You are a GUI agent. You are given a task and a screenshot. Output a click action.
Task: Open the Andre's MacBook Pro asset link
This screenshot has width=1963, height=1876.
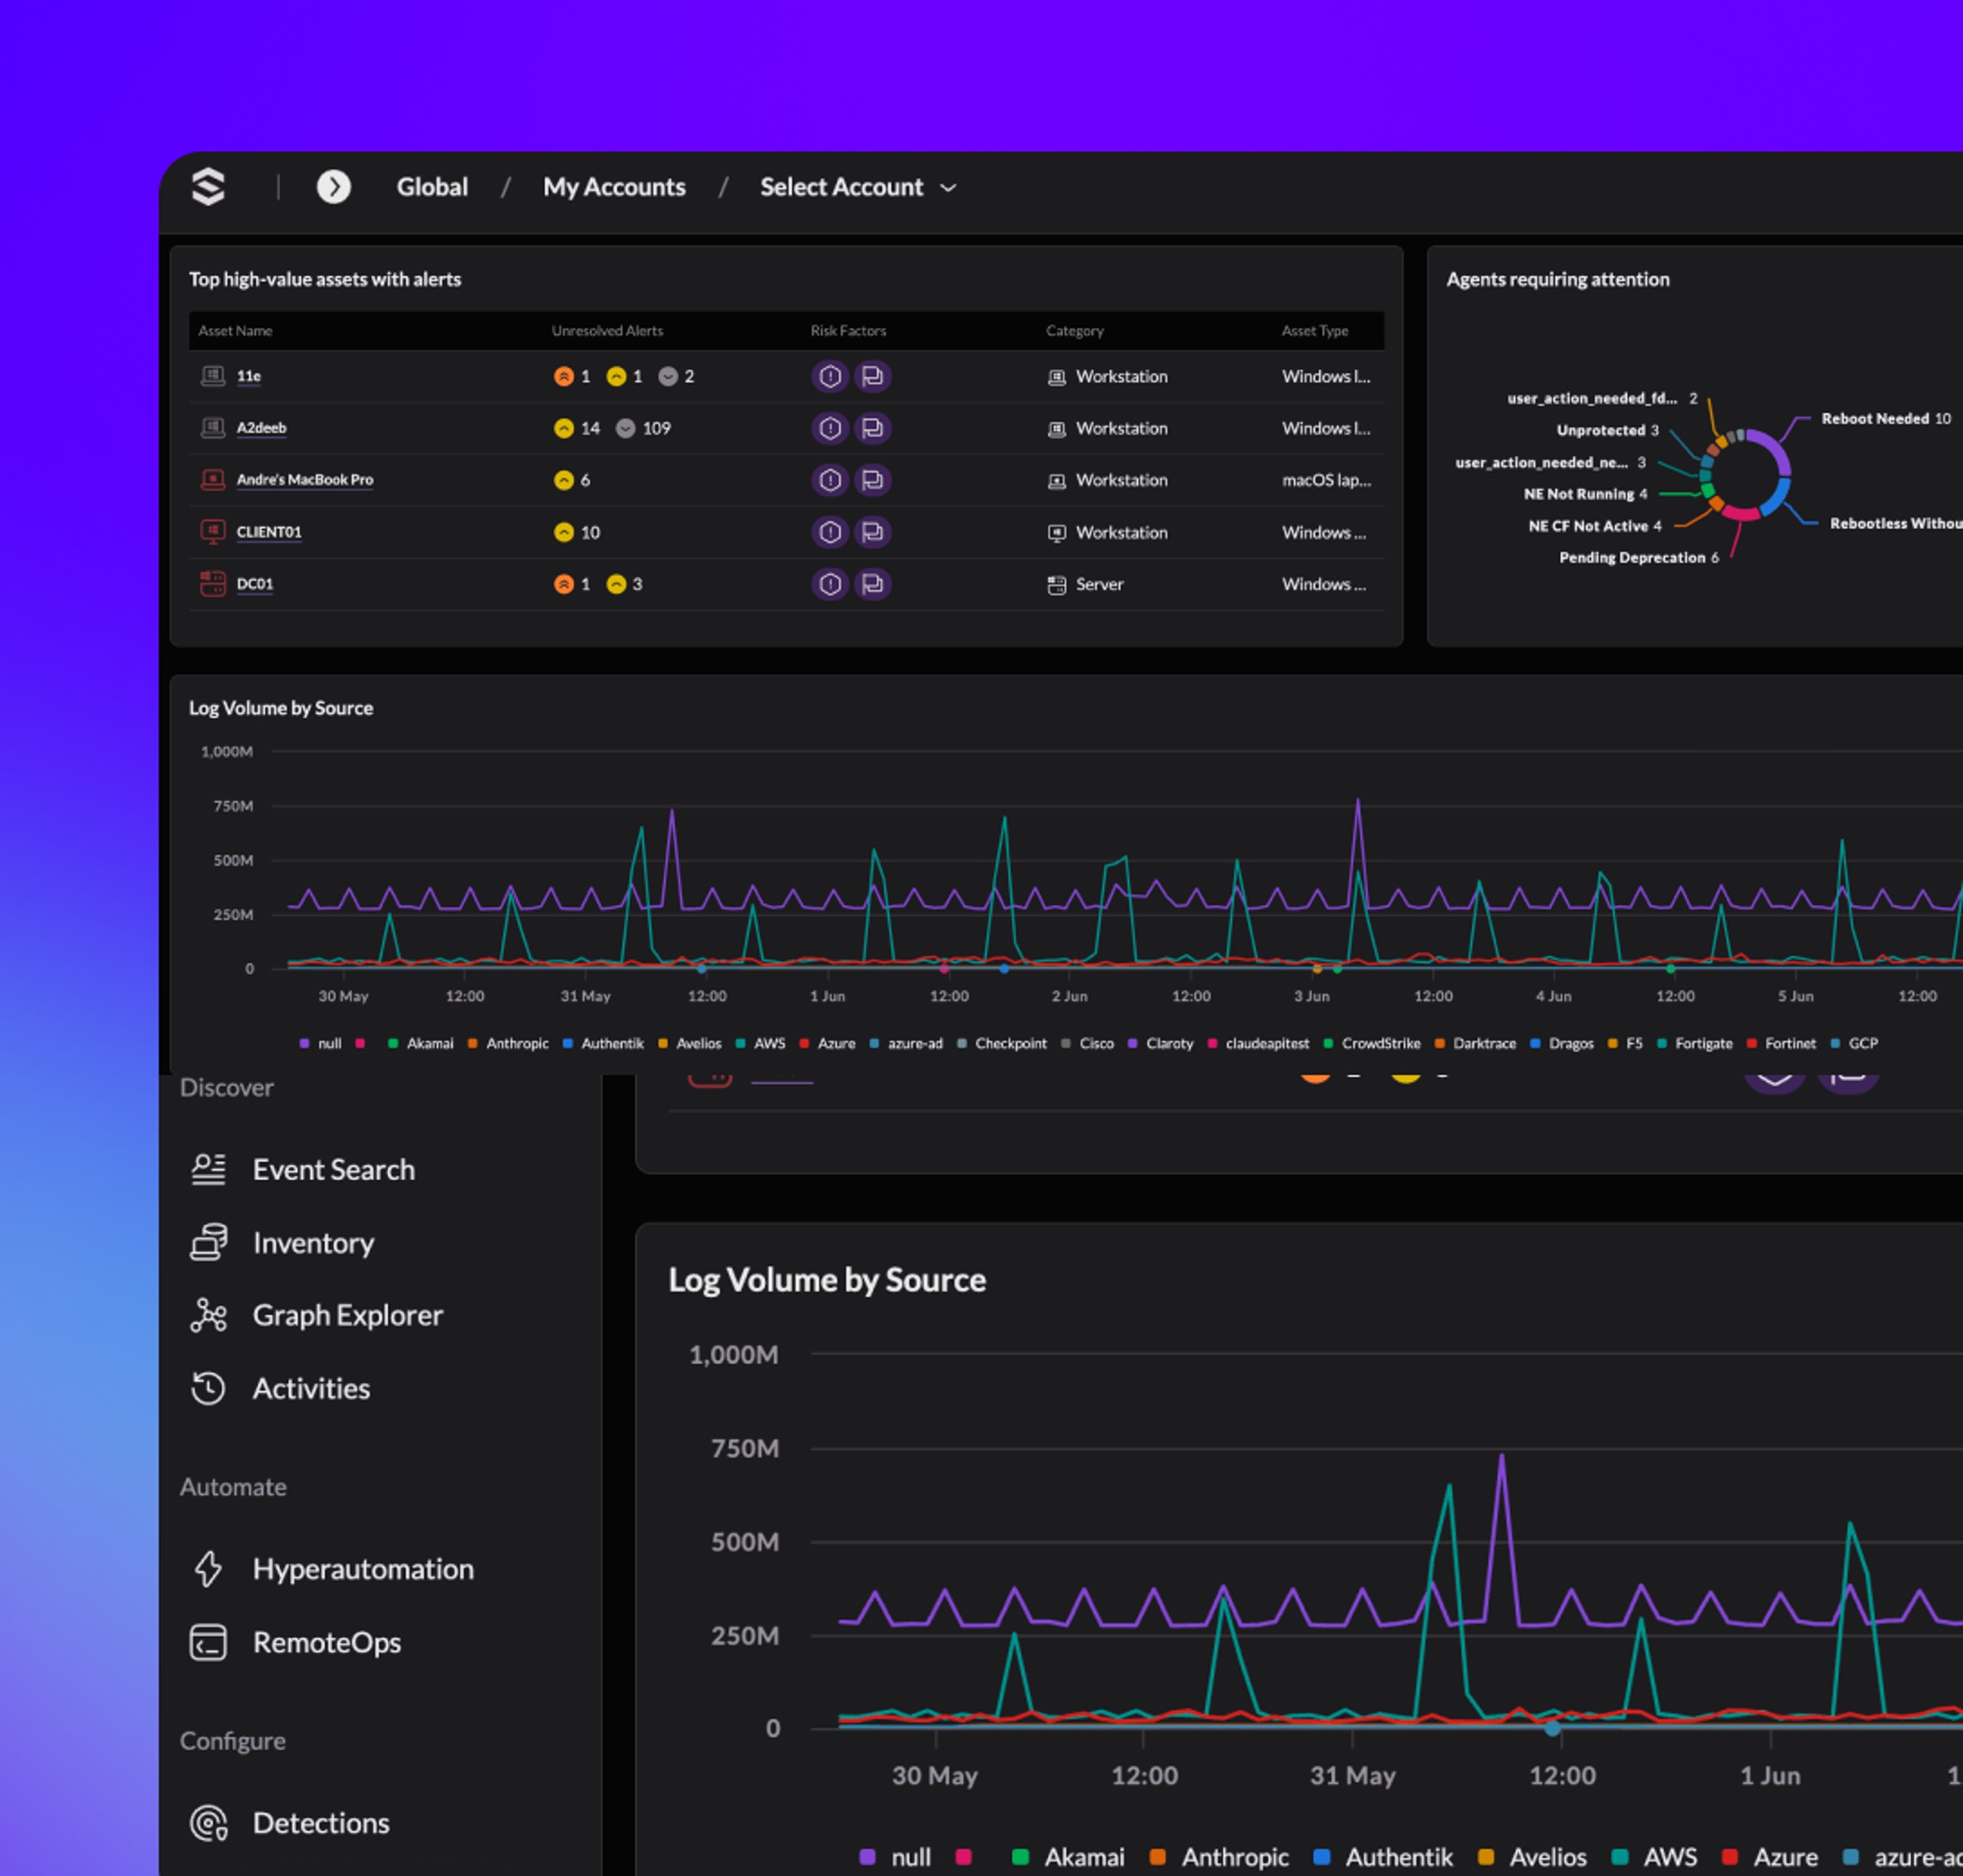(305, 480)
